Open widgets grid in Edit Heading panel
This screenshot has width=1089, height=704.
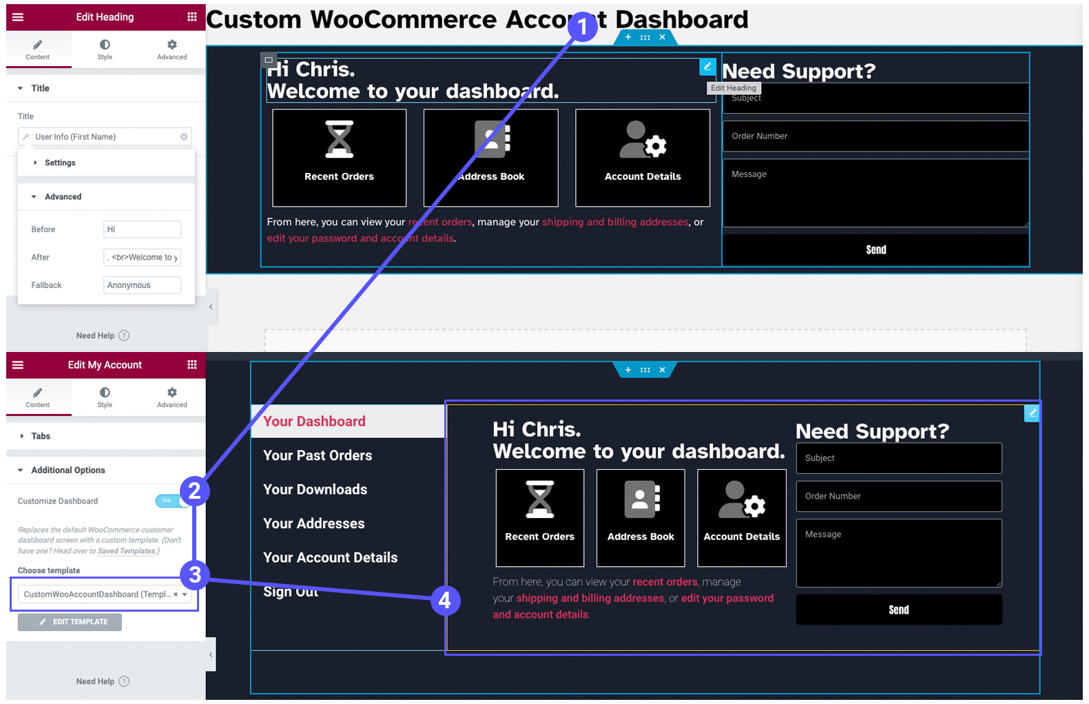[x=191, y=17]
